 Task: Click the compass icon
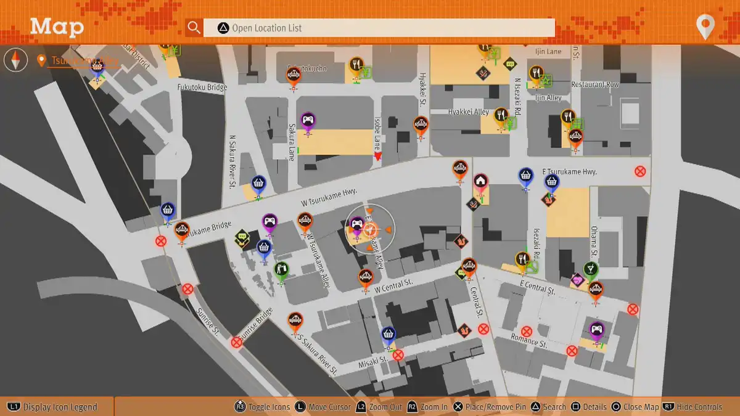click(15, 60)
